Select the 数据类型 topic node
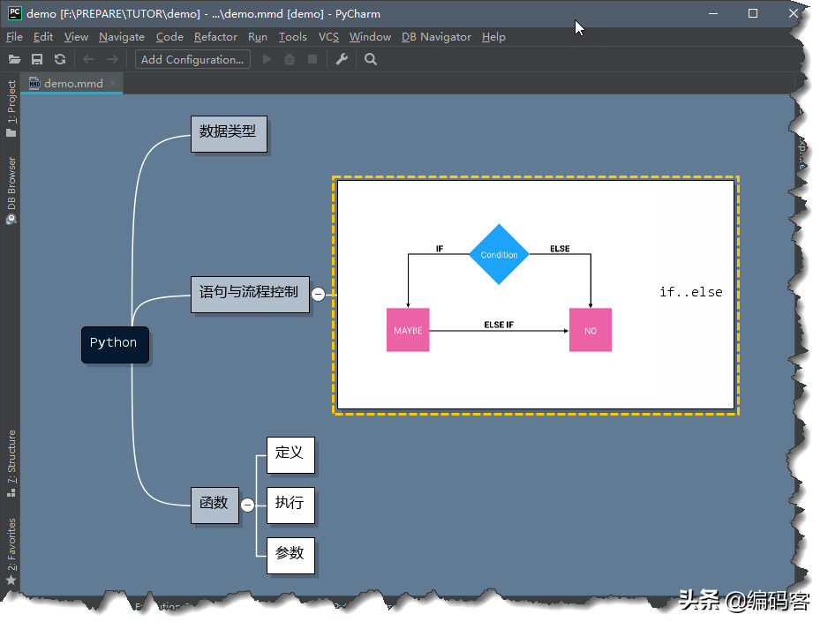828x629 pixels. tap(229, 133)
